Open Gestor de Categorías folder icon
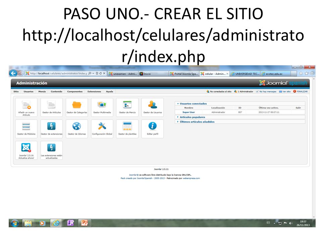322x241 pixels. pyautogui.click(x=77, y=107)
